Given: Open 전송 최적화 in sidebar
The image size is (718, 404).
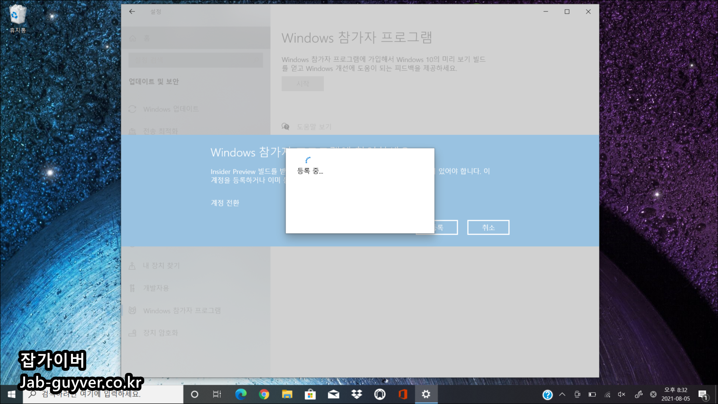Looking at the screenshot, I should 195,131.
